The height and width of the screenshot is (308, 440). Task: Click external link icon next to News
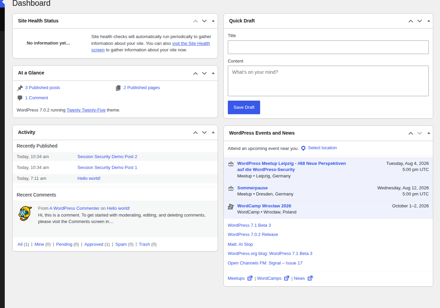pos(310,278)
